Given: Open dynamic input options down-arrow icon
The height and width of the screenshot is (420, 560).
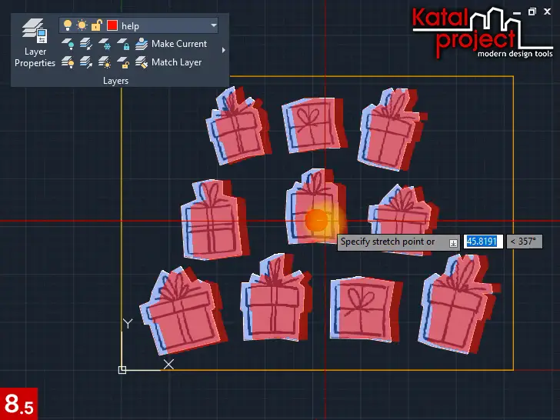Looking at the screenshot, I should coord(453,243).
